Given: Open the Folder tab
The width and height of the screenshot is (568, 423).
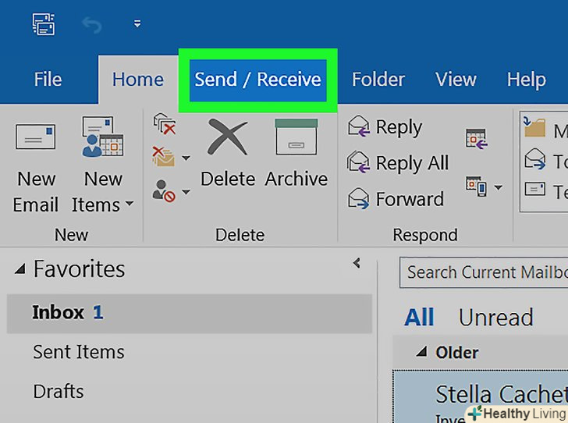Looking at the screenshot, I should [x=378, y=80].
